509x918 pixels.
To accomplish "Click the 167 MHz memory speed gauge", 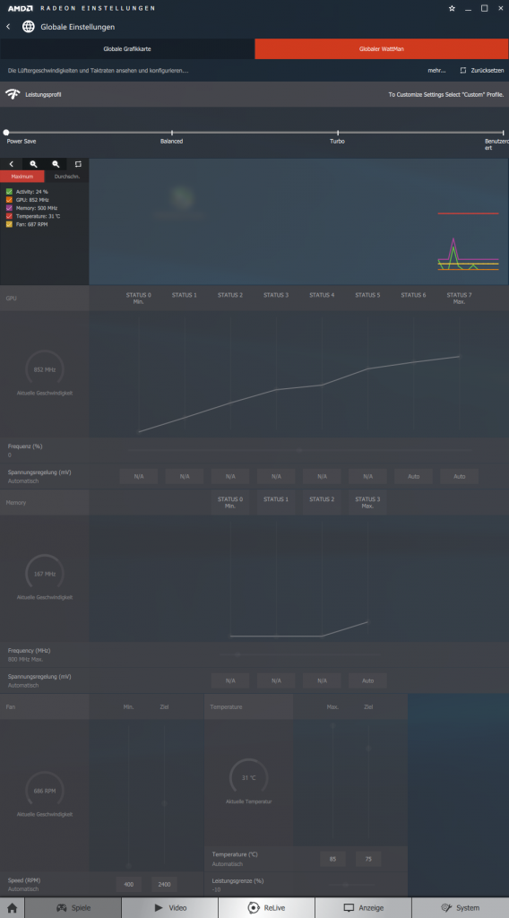I will pyautogui.click(x=45, y=574).
